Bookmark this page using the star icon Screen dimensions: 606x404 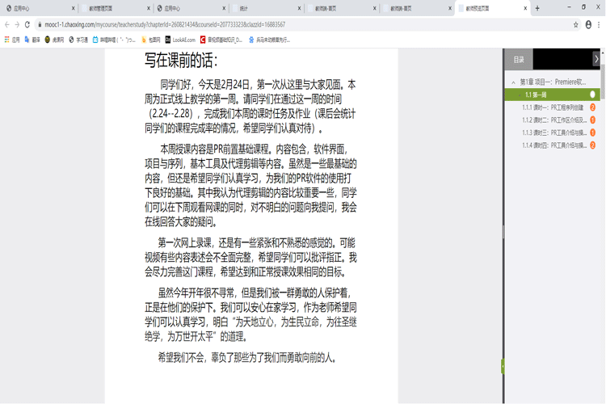point(575,24)
